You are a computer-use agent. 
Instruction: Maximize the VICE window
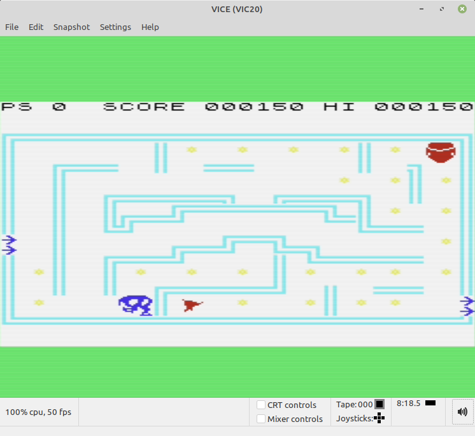(x=442, y=9)
